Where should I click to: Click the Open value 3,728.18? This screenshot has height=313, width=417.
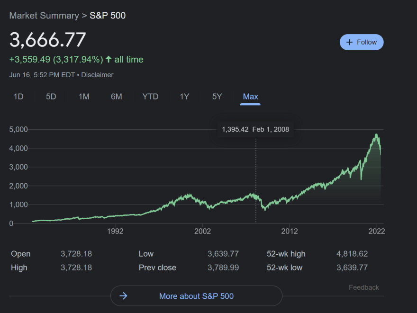[x=76, y=254]
